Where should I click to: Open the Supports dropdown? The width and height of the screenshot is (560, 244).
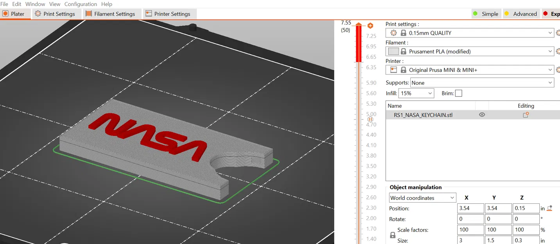click(x=482, y=83)
